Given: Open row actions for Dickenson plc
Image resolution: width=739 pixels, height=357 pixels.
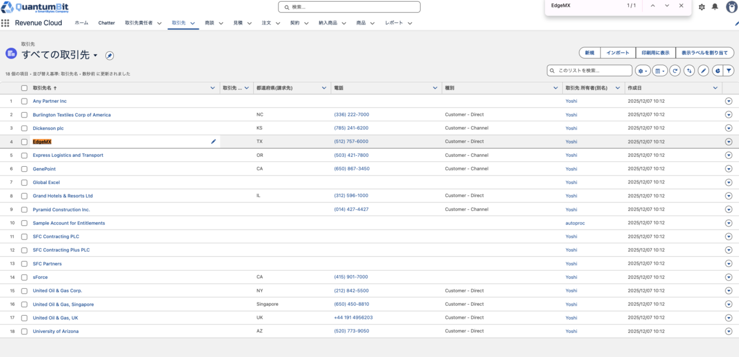Looking at the screenshot, I should [x=729, y=128].
